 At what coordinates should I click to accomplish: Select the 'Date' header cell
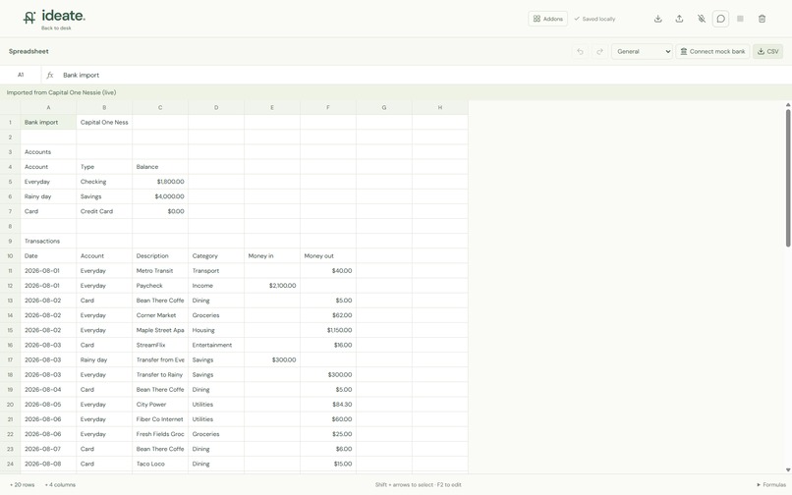click(48, 256)
